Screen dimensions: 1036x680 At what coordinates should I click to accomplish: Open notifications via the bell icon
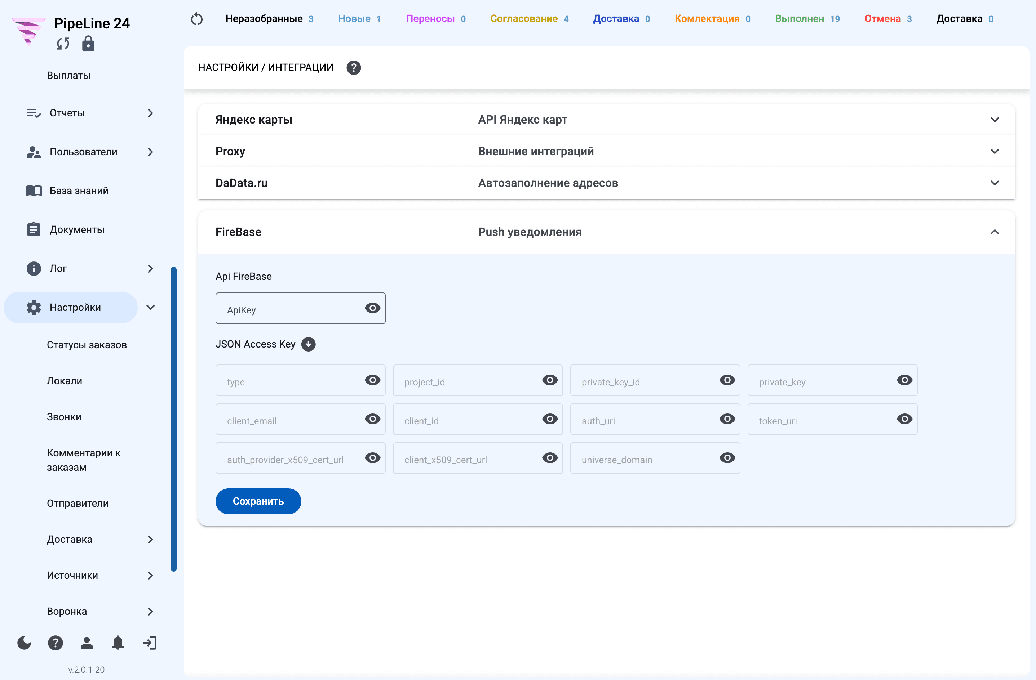(118, 643)
